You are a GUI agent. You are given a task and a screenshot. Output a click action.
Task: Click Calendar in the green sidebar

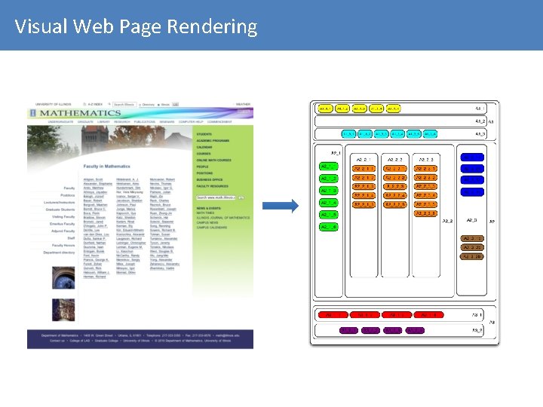click(204, 147)
